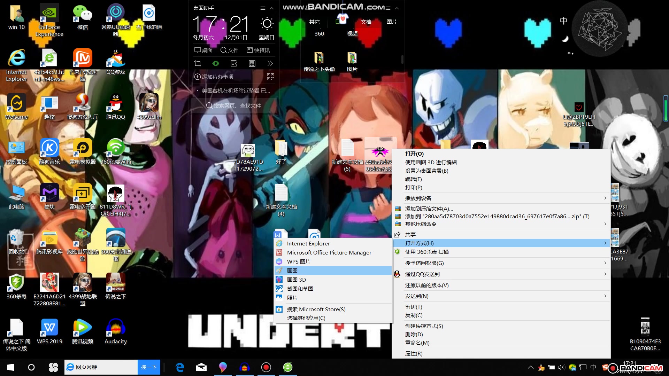Open the 回收站 recycle bin
669x376 pixels.
coord(16,241)
